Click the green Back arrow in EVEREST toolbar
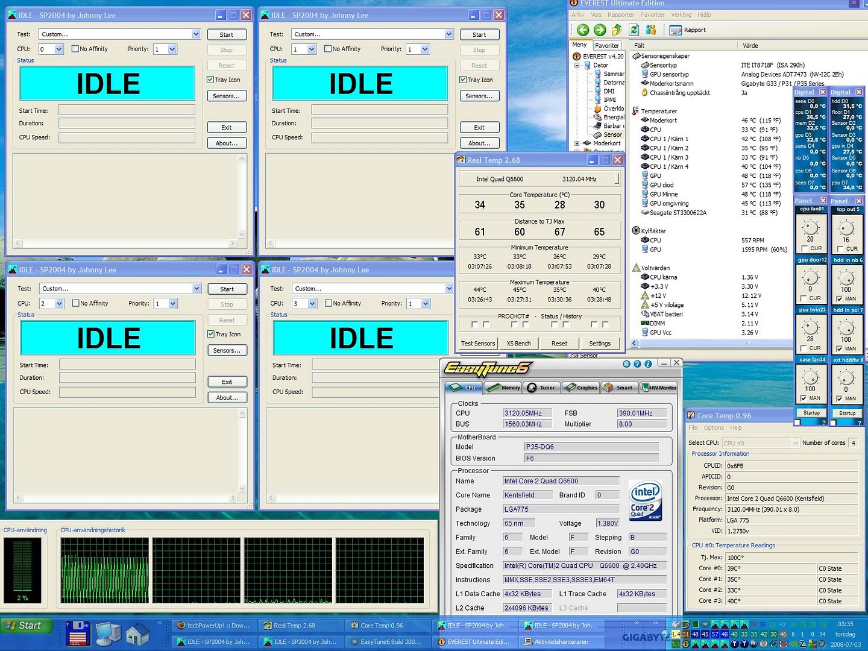This screenshot has height=651, width=868. tap(583, 30)
